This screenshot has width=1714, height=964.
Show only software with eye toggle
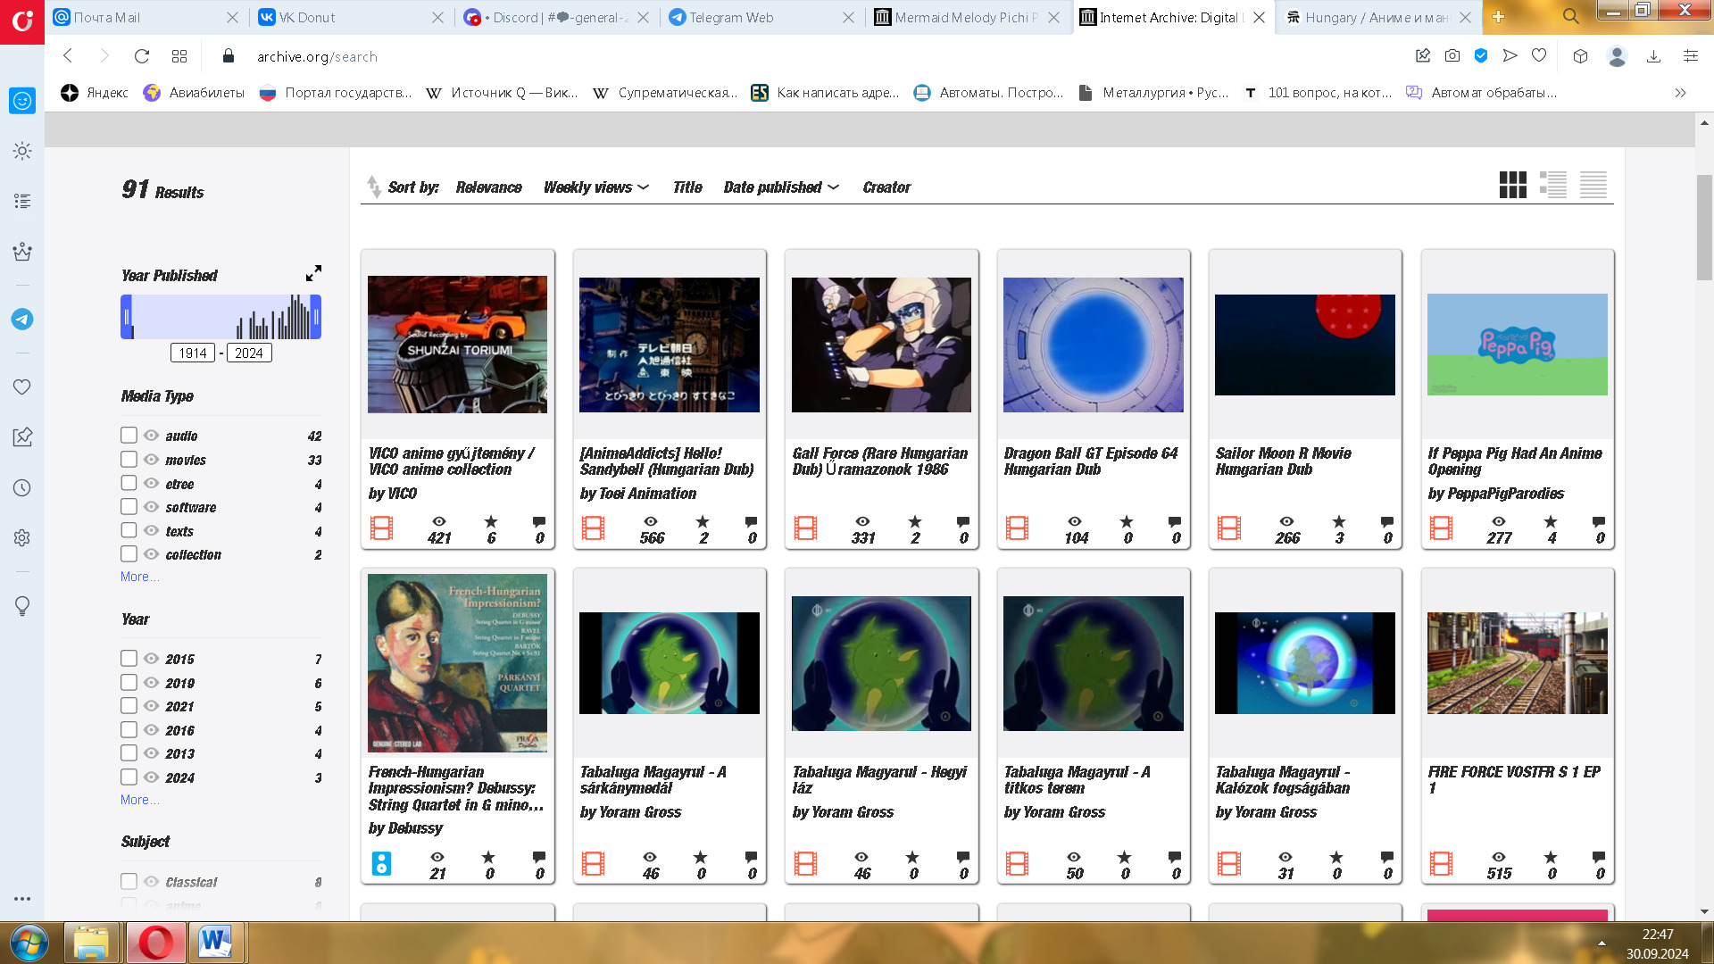[152, 507]
